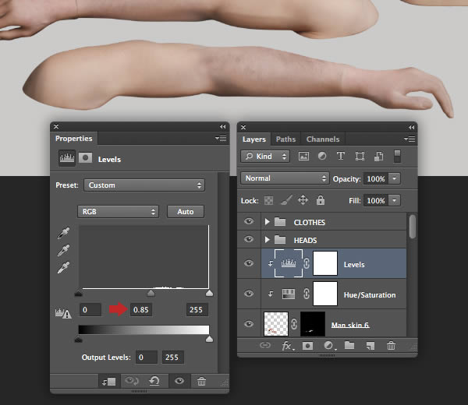Reset Levels adjustment to defaults
The image size is (468, 405).
point(154,381)
